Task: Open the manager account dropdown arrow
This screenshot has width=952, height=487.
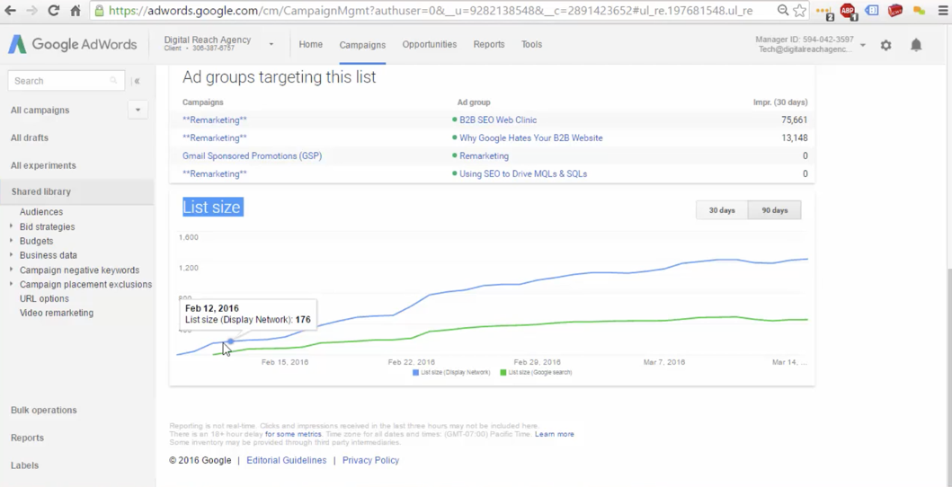Action: (863, 45)
